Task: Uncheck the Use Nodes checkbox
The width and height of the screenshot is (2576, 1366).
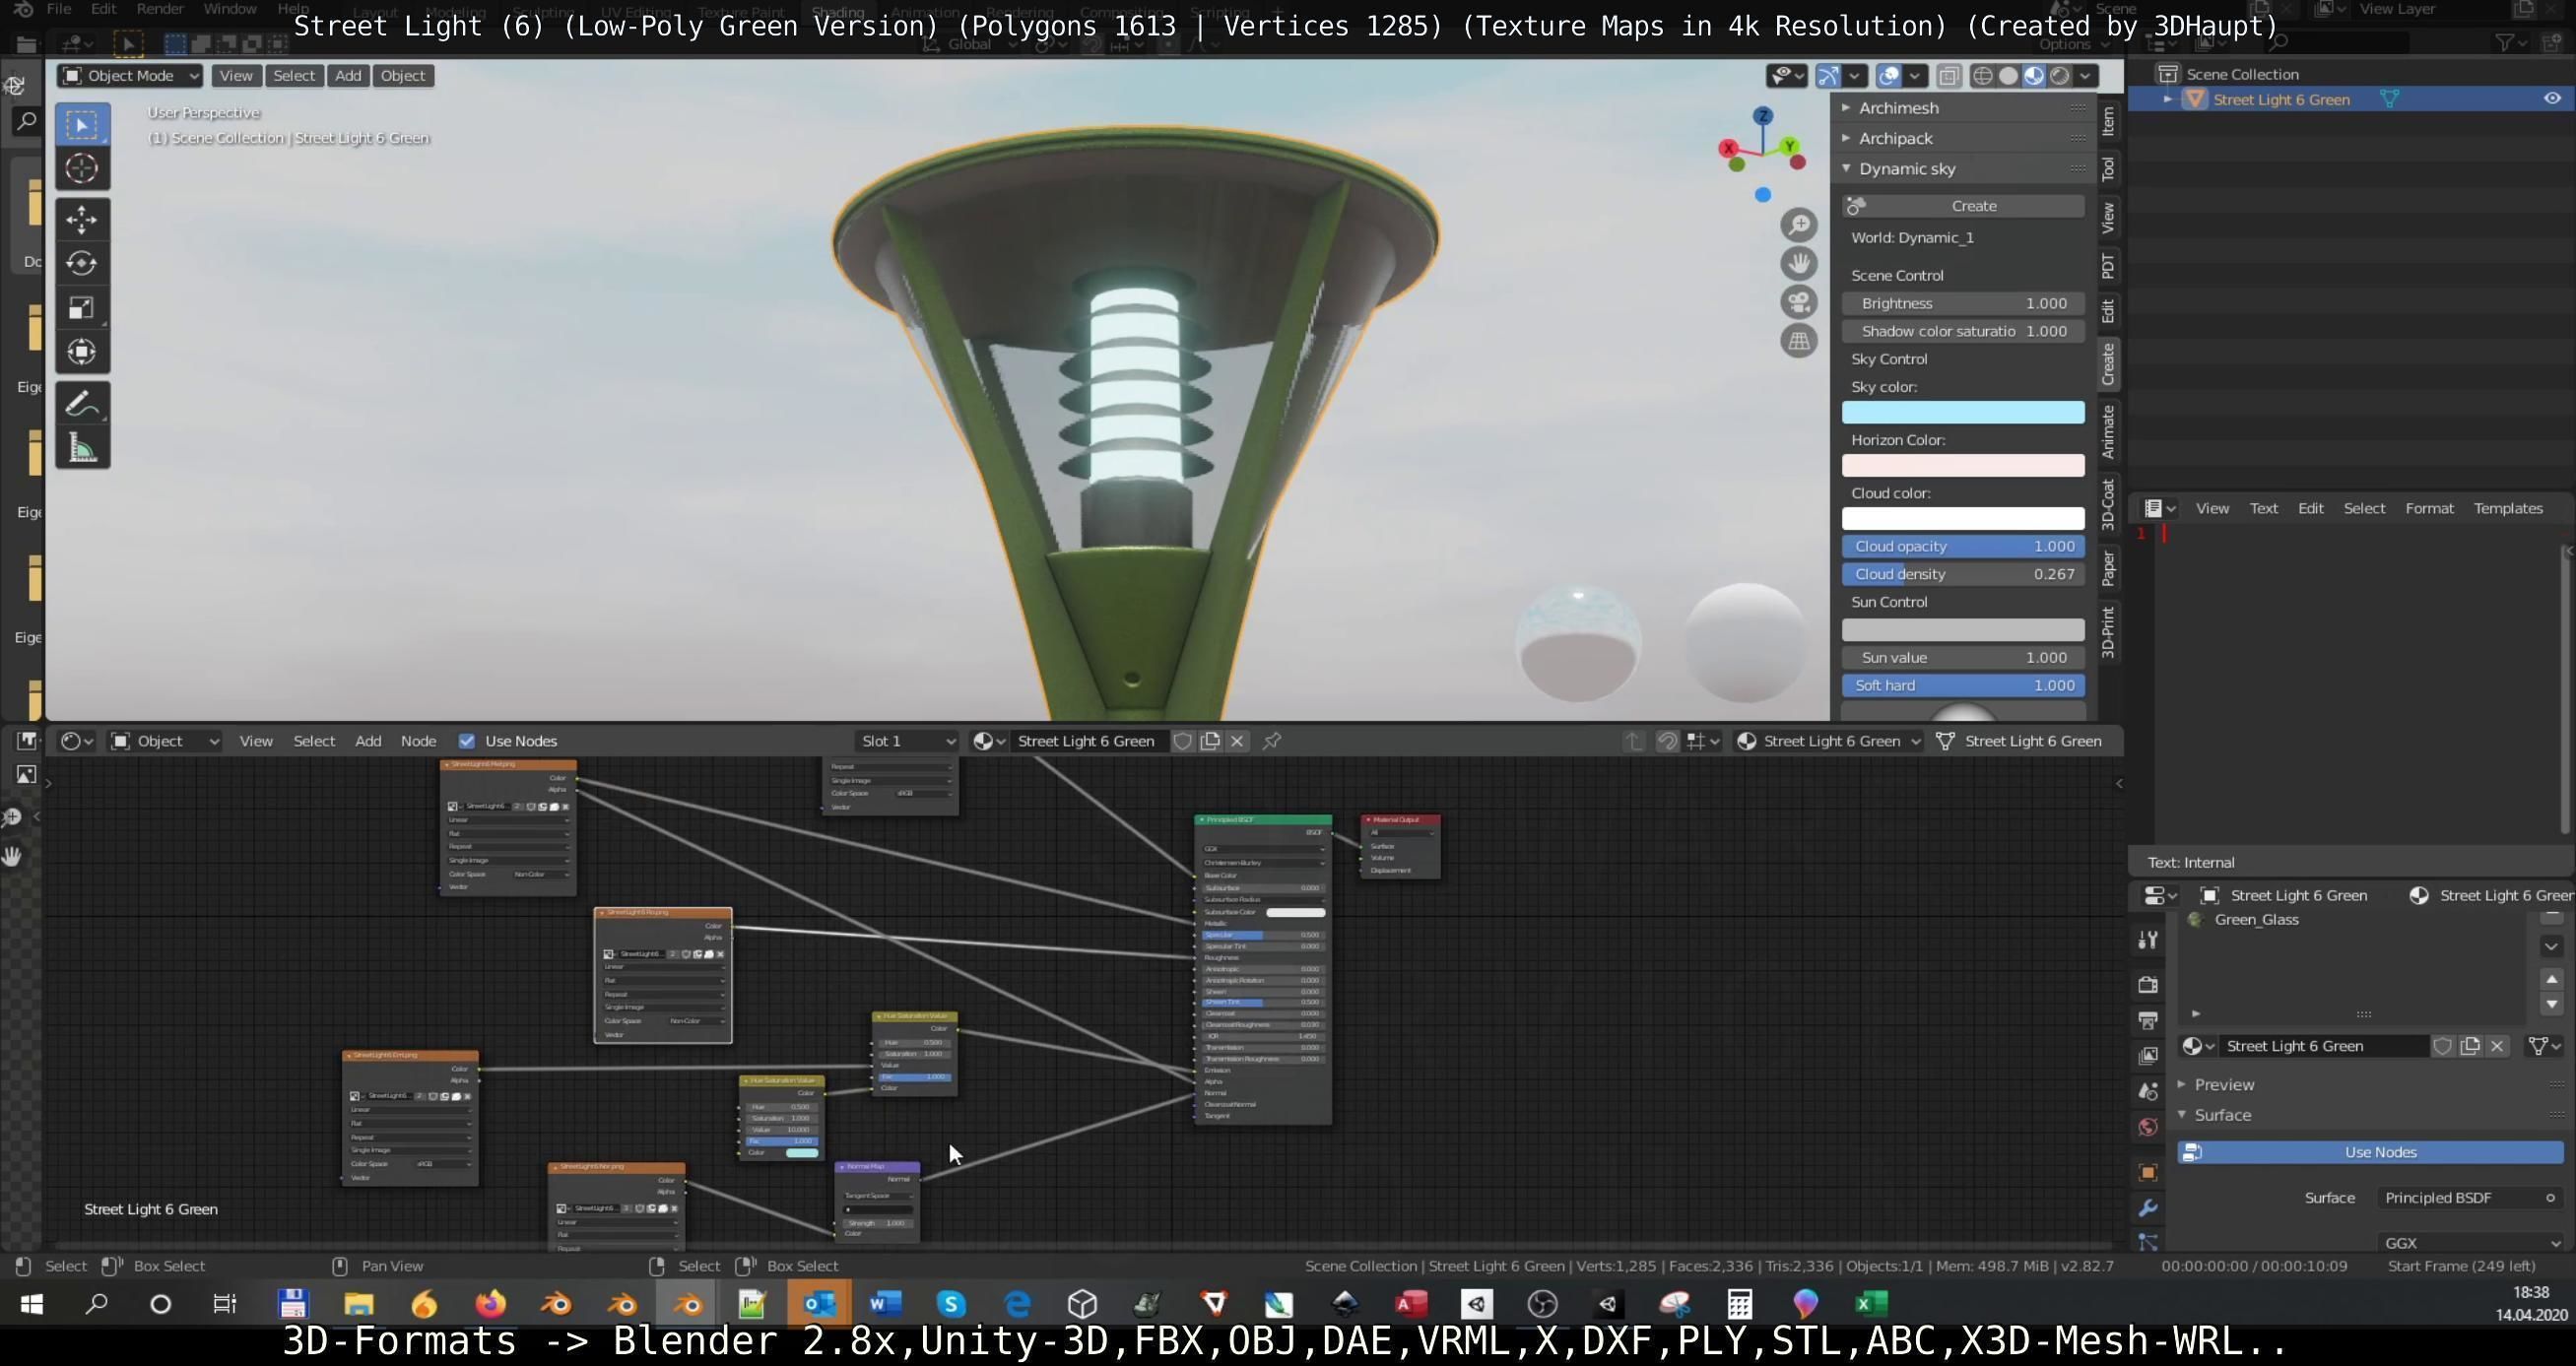Action: point(467,741)
